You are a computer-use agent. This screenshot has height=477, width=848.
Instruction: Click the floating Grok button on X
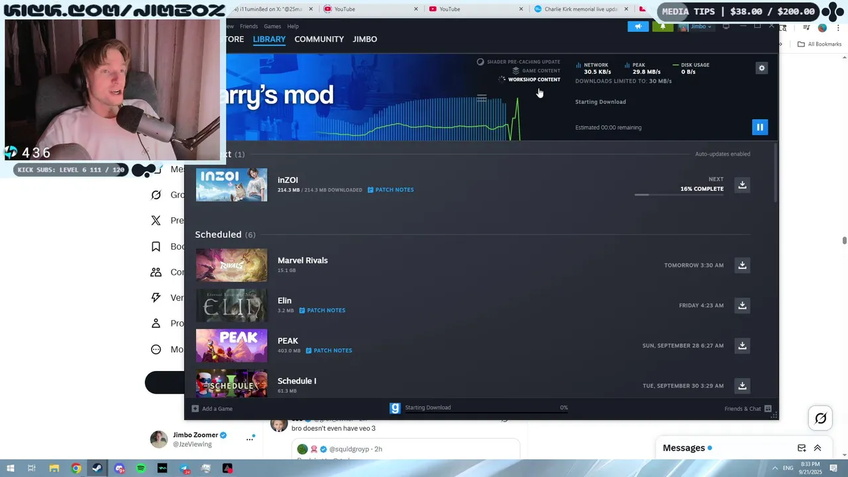[821, 418]
